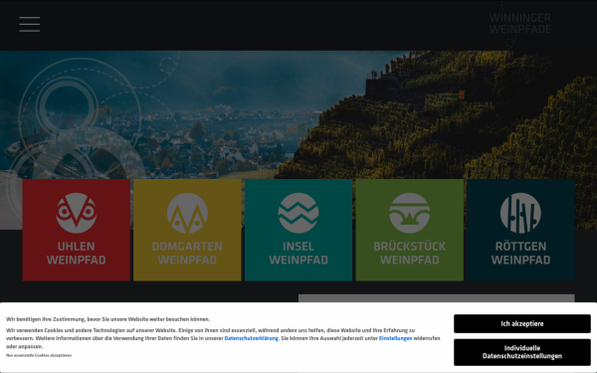The width and height of the screenshot is (597, 373).
Task: Click the Röttgen vines icon
Action: (x=520, y=213)
